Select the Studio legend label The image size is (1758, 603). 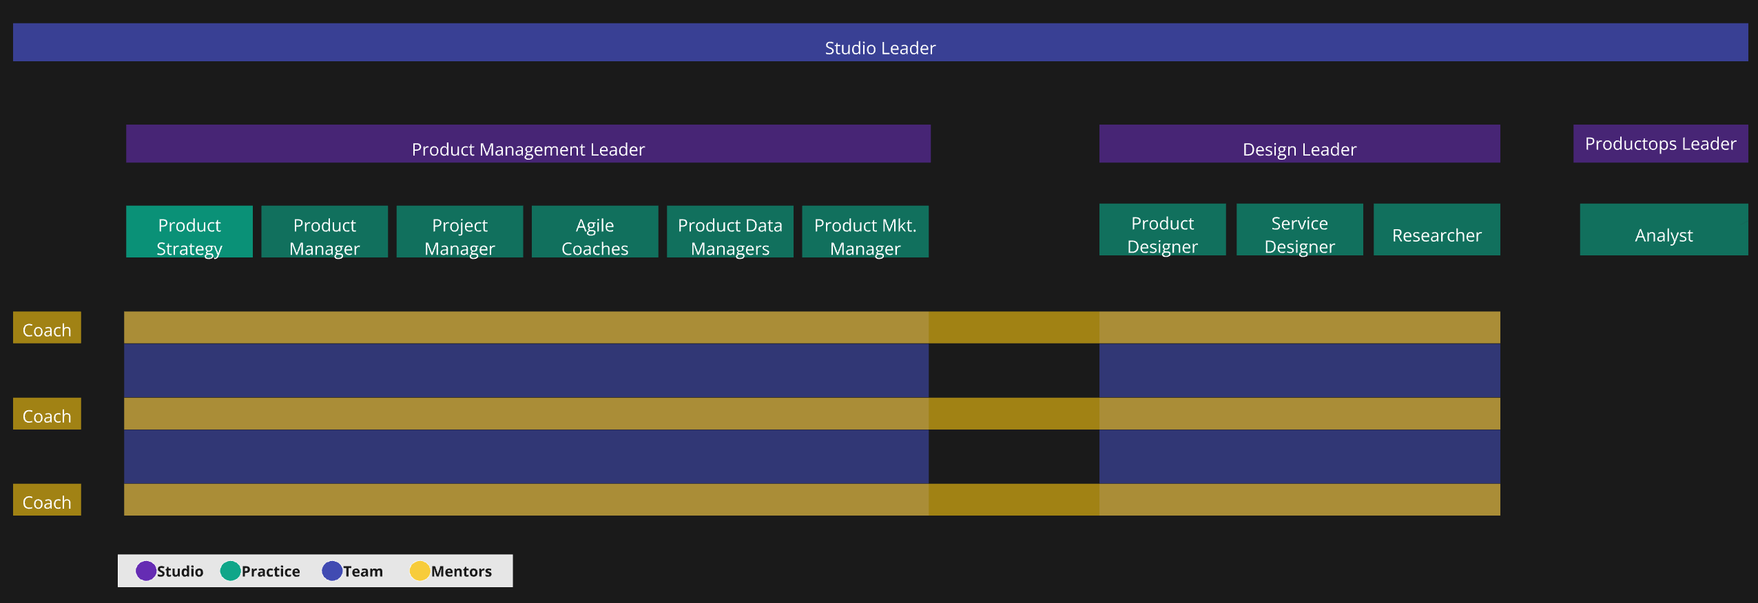[x=180, y=571]
